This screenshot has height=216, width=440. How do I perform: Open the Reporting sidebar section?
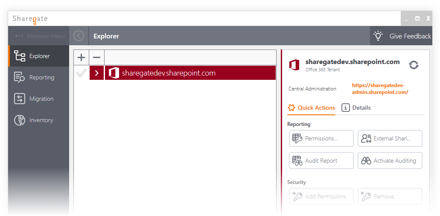click(39, 77)
